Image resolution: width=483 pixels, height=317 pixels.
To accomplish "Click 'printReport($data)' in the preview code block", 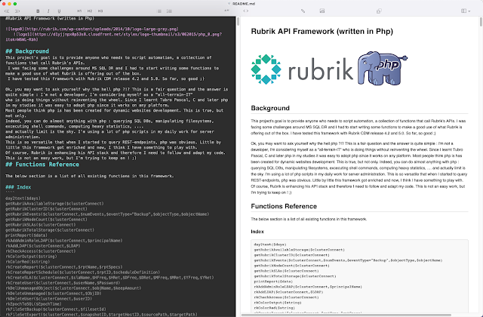I will 273,282.
